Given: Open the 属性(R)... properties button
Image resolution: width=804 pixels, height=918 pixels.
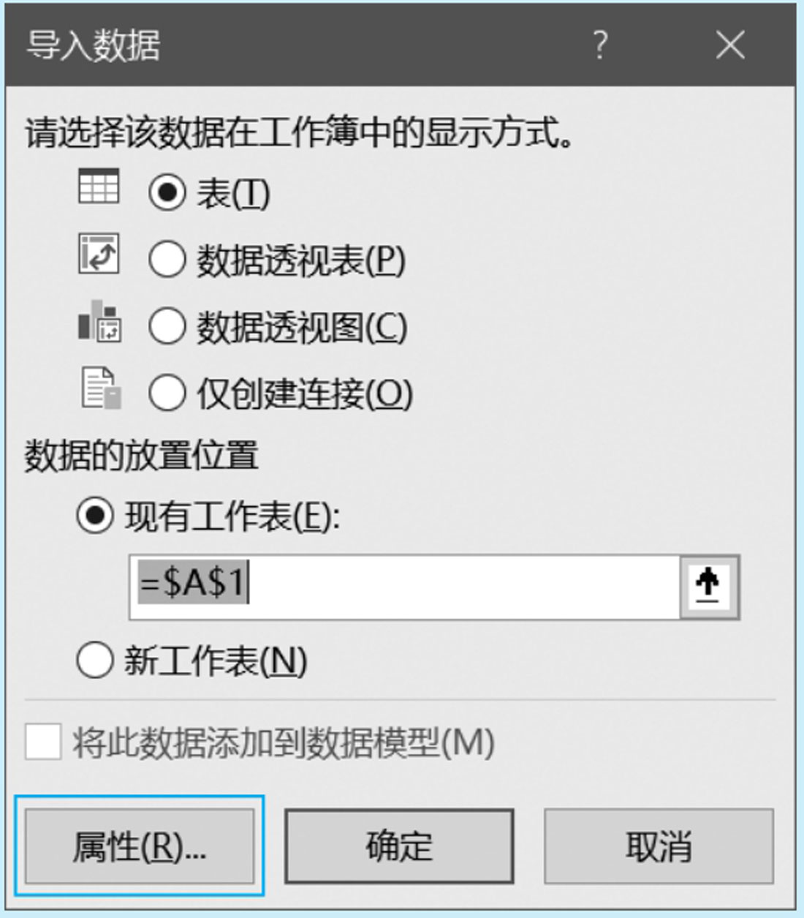Looking at the screenshot, I should (140, 846).
